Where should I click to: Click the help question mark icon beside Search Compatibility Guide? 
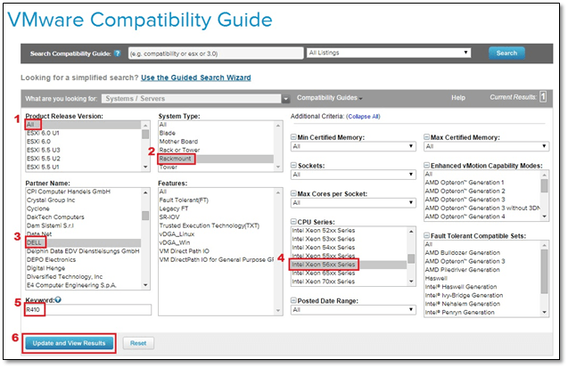[118, 53]
